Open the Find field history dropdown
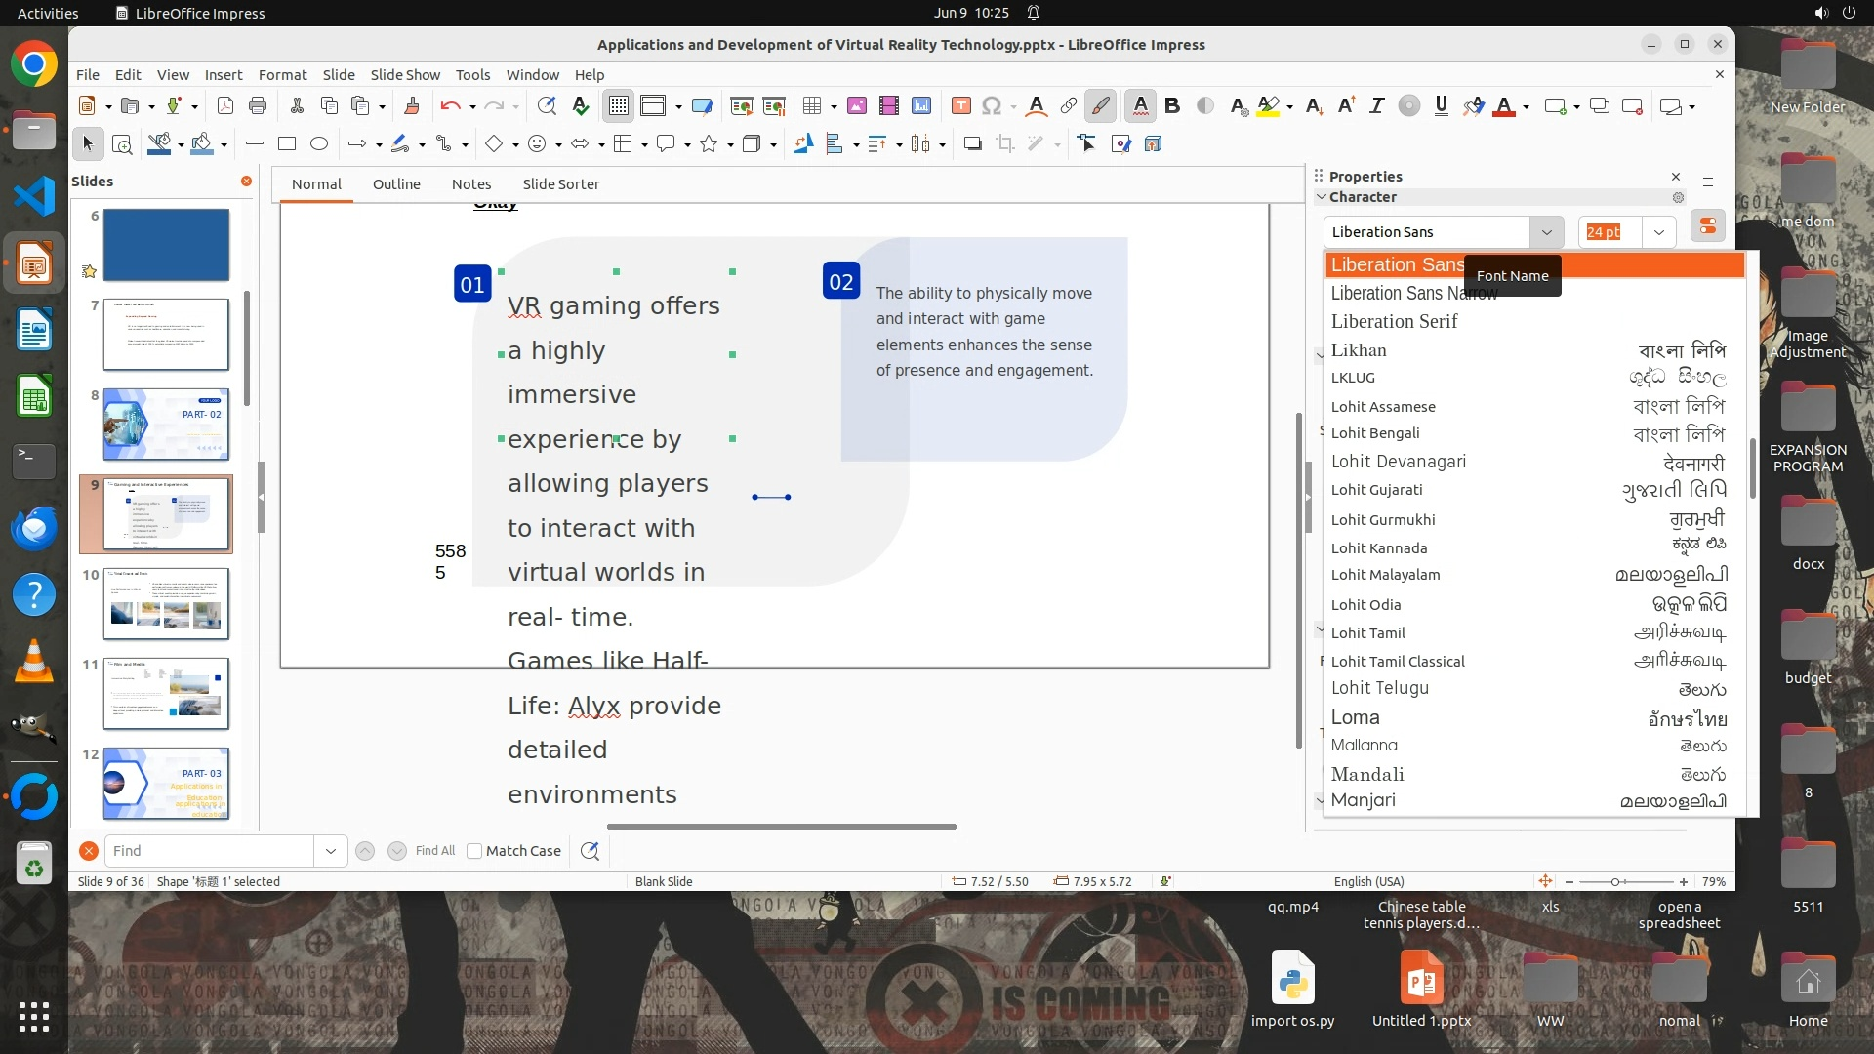The width and height of the screenshot is (1874, 1054). 330,851
